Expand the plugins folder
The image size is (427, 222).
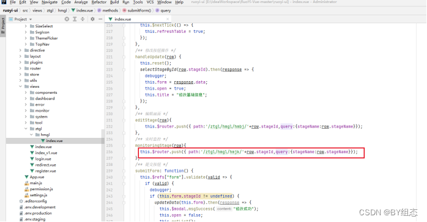tap(20, 62)
